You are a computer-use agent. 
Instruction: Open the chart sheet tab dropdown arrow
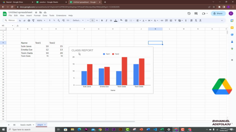tap(45, 125)
